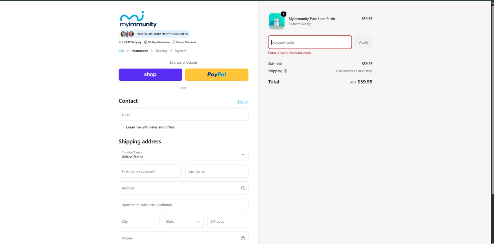The width and height of the screenshot is (494, 244).
Task: Click the 90-Day Guarantee shield icon
Action: [x=146, y=42]
